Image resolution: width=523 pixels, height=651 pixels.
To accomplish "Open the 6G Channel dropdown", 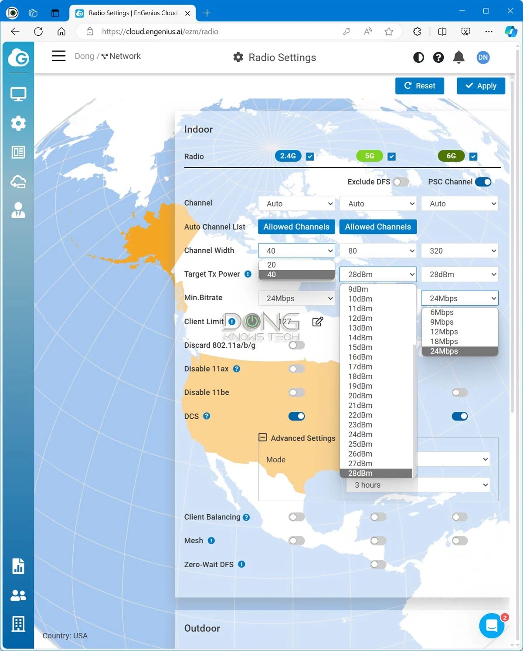I will coord(460,203).
